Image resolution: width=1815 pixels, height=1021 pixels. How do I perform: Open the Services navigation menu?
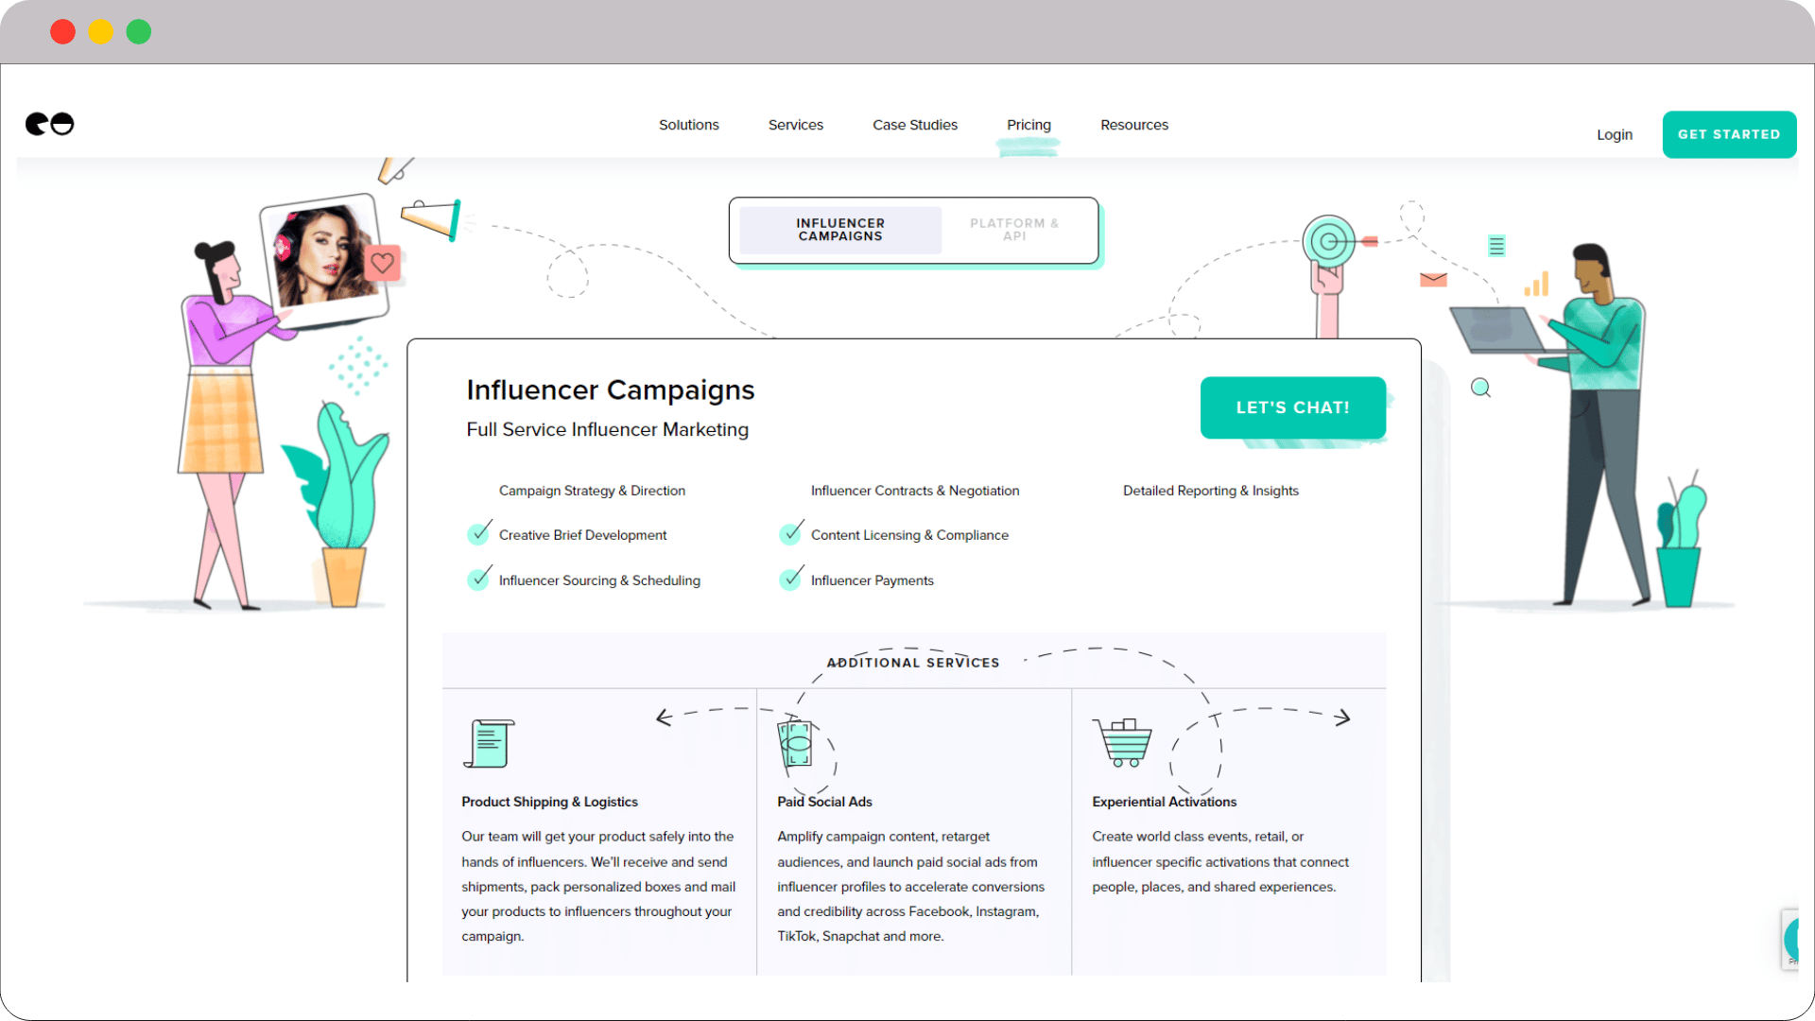point(795,125)
